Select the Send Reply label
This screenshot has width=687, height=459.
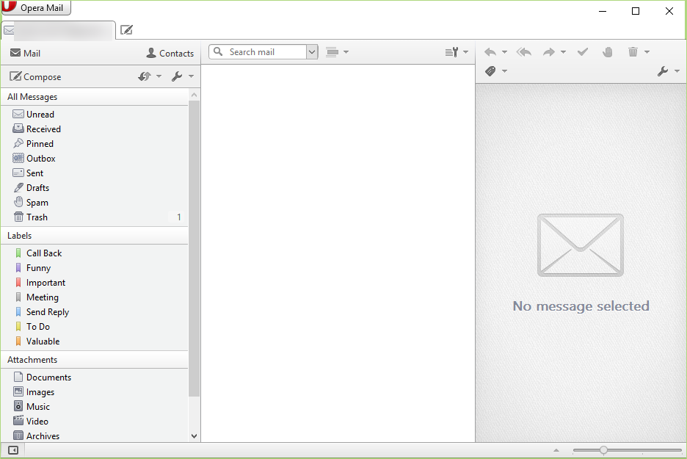pyautogui.click(x=95, y=312)
